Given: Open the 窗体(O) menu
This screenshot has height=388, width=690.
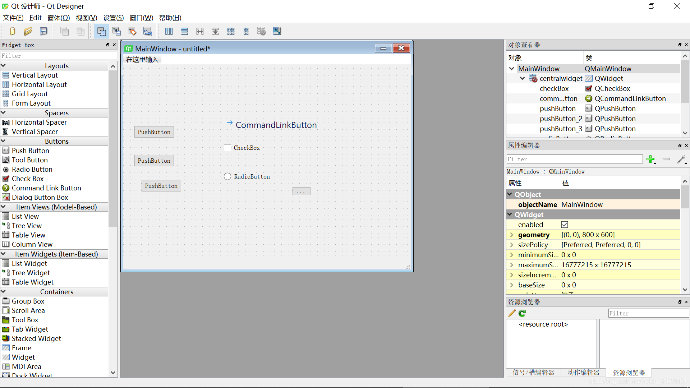Looking at the screenshot, I should click(x=59, y=18).
